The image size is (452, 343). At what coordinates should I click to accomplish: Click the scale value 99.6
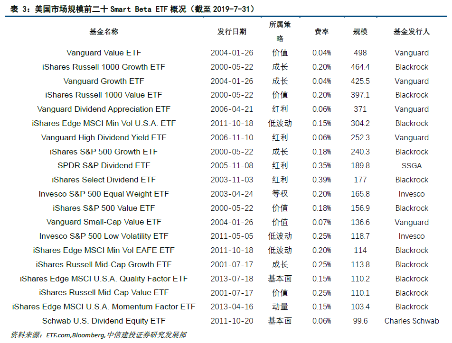360,321
